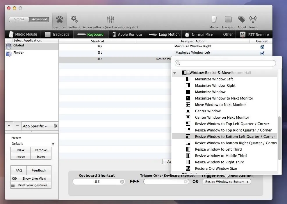
Task: Select the ⌘R shortcut row
Action: point(166,46)
